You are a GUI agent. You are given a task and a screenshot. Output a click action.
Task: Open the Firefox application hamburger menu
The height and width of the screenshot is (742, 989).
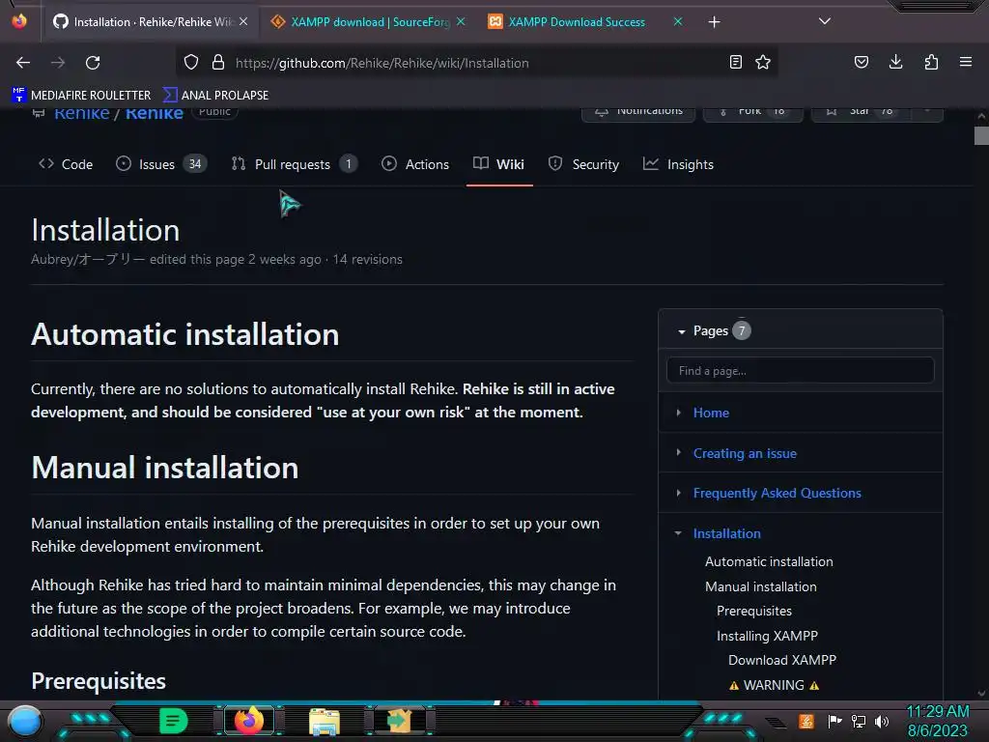tap(966, 63)
